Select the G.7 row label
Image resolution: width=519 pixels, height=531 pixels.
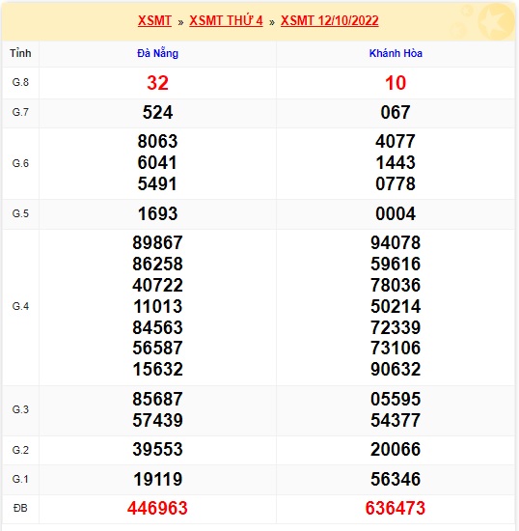[20, 112]
